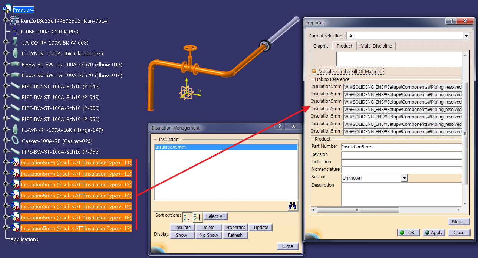
Task: Sort insulation list Z to A descending
Action: coord(198,217)
